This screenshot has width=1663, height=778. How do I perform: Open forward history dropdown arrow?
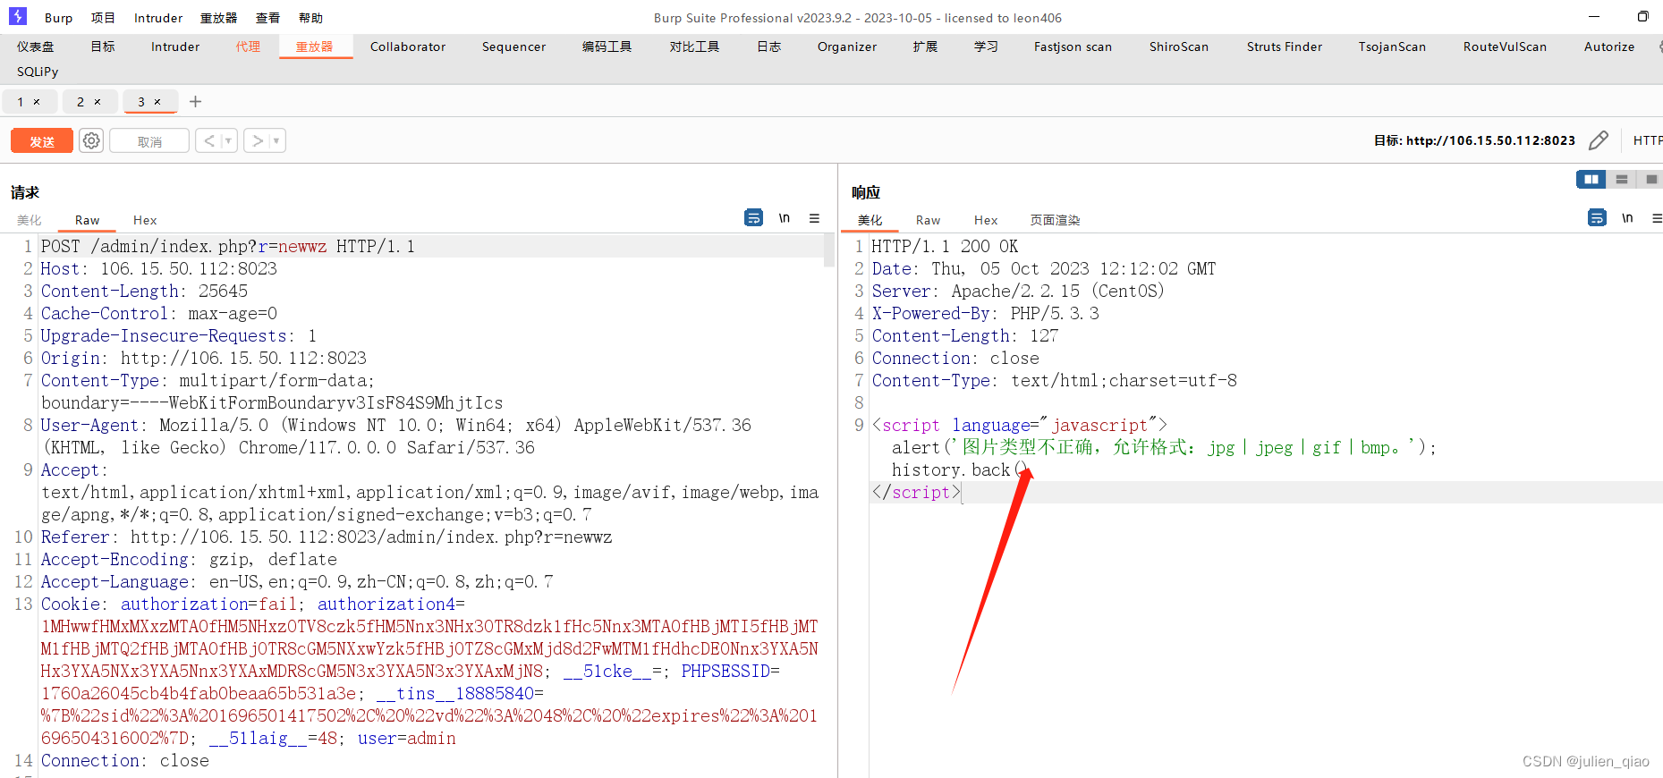click(277, 140)
